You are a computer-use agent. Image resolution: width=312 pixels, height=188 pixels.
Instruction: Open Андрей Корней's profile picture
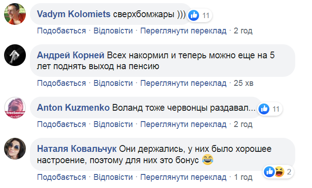[x=14, y=57]
